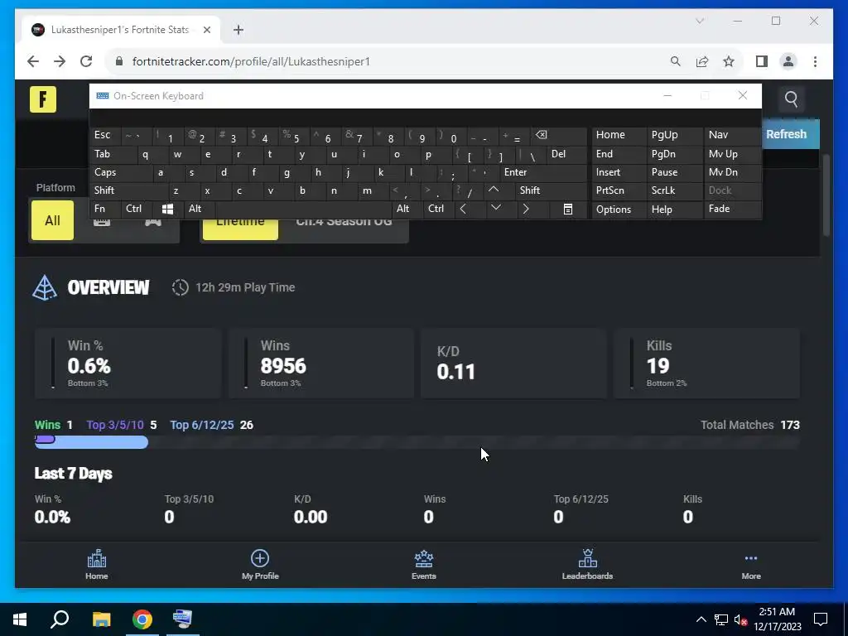This screenshot has height=636, width=848.
Task: Open the Home icon in bottom navigation
Action: click(x=97, y=565)
